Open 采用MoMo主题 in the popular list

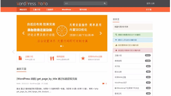pyautogui.click(x=120, y=77)
